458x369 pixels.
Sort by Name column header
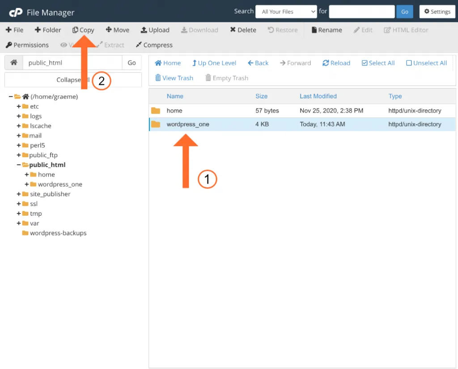tap(175, 96)
